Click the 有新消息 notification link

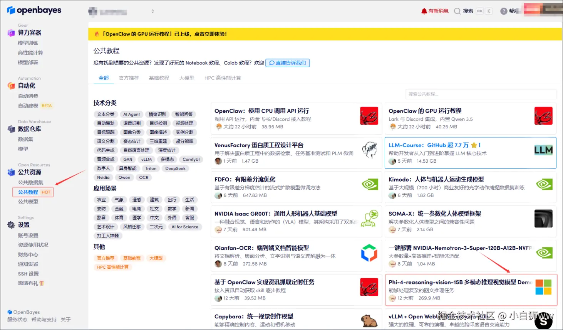tap(439, 11)
